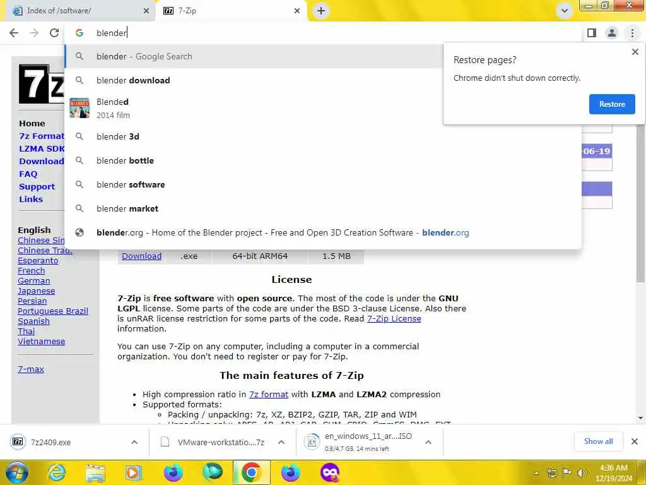
Task: Select the 7-Zip tab
Action: 231,11
